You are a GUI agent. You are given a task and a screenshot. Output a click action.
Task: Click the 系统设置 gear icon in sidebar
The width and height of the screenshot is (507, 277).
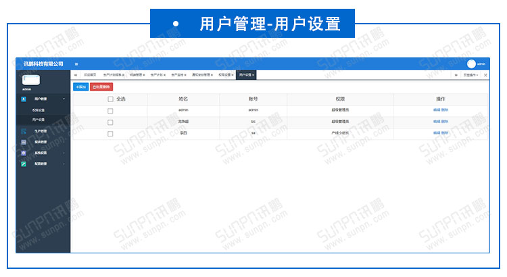[24, 153]
